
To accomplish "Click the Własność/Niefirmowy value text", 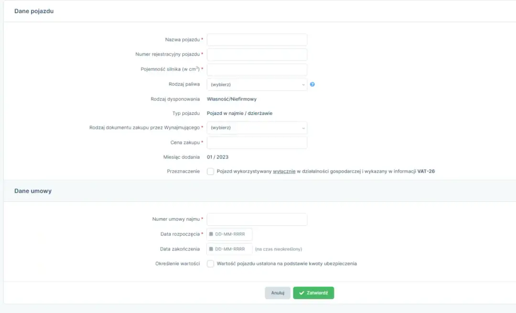I will pyautogui.click(x=231, y=99).
